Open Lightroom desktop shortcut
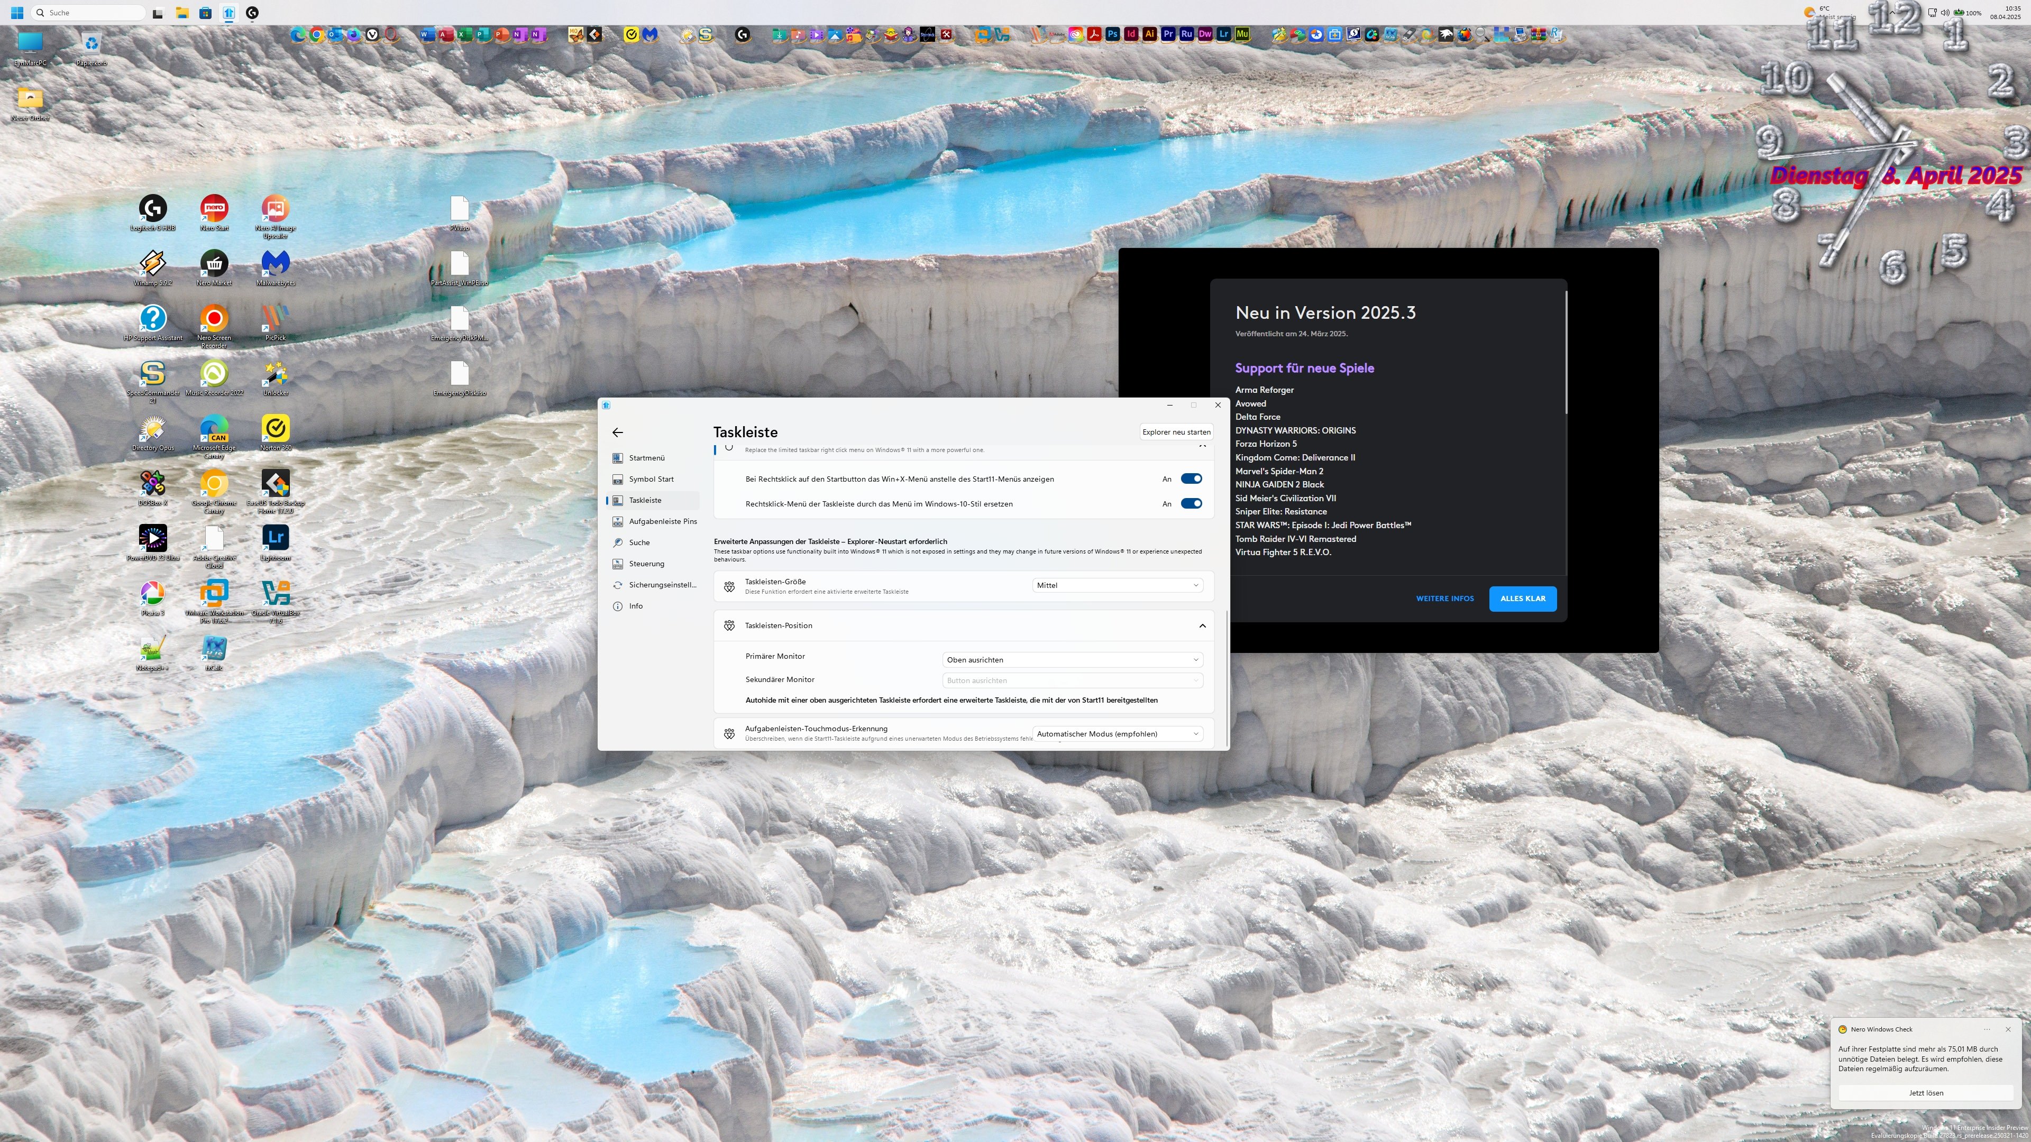 point(275,538)
